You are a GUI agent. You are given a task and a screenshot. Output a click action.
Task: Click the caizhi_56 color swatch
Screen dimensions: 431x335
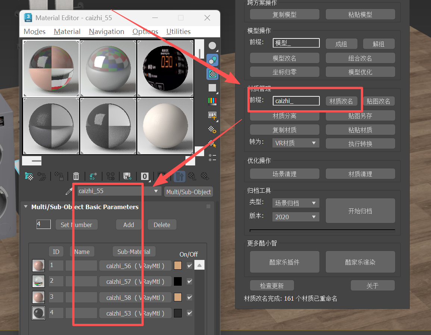click(x=178, y=266)
